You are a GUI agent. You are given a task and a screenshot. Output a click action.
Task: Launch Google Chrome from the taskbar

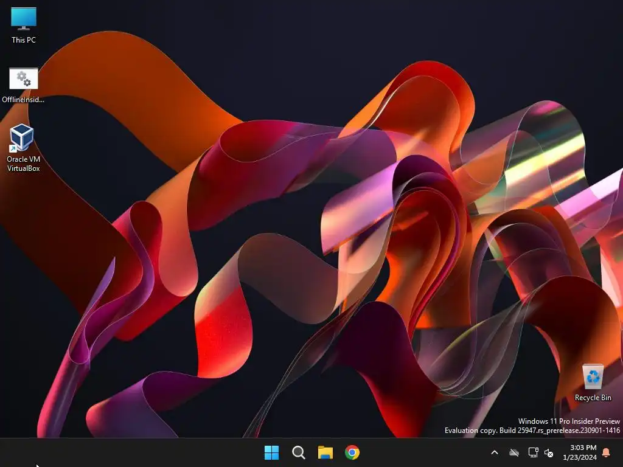pyautogui.click(x=352, y=452)
